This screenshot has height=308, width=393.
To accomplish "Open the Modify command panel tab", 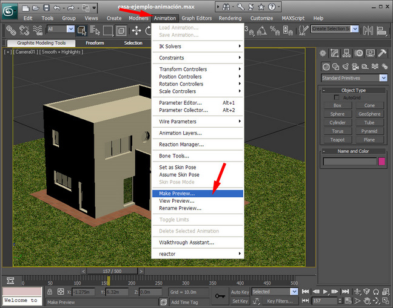I will (x=335, y=54).
